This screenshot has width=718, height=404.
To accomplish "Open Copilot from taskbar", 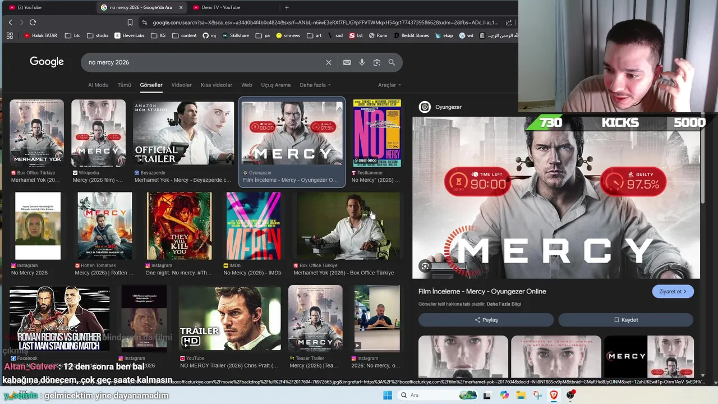I will (x=504, y=395).
